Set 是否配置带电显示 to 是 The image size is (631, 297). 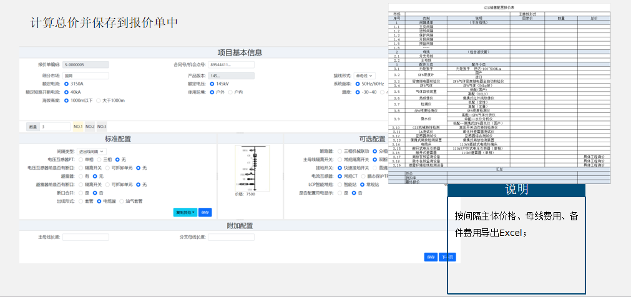coord(340,193)
